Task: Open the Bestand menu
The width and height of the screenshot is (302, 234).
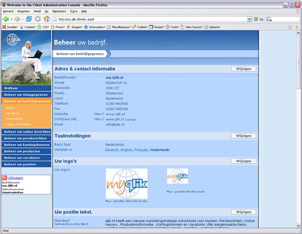Action: click(x=8, y=11)
